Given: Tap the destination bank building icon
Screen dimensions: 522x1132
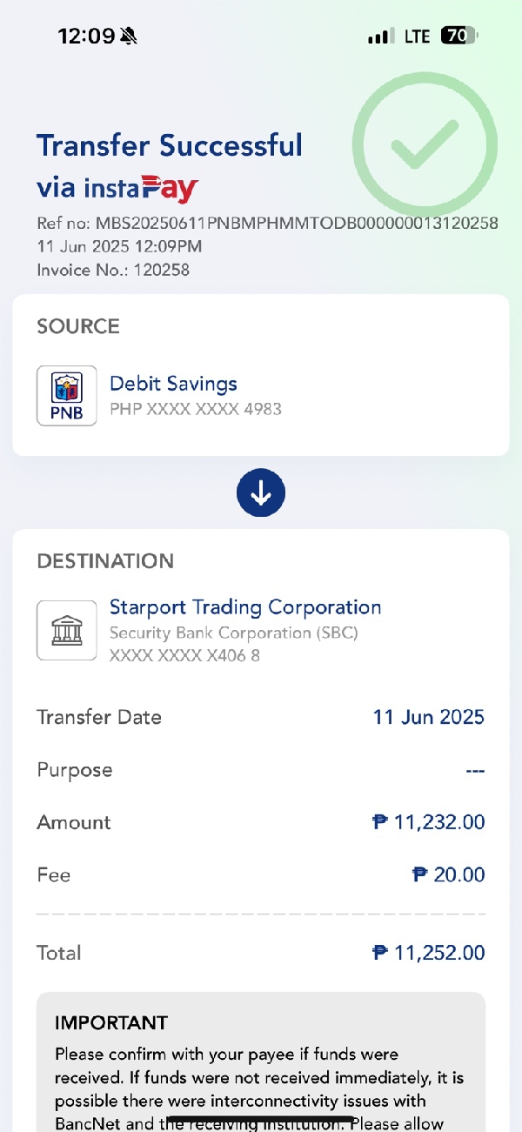Looking at the screenshot, I should tap(67, 630).
